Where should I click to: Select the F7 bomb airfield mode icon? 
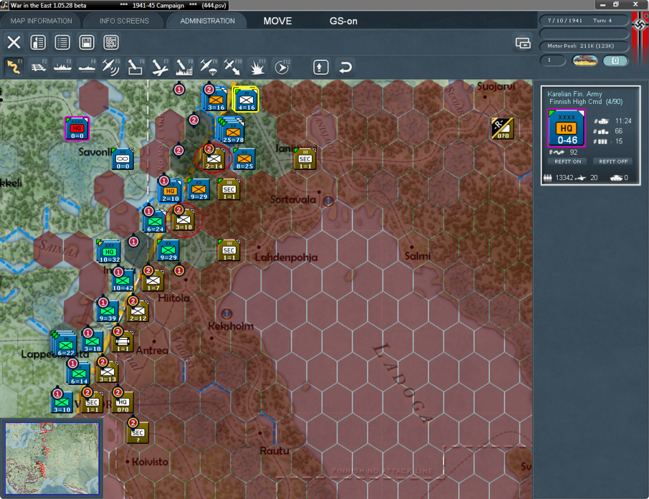point(160,67)
